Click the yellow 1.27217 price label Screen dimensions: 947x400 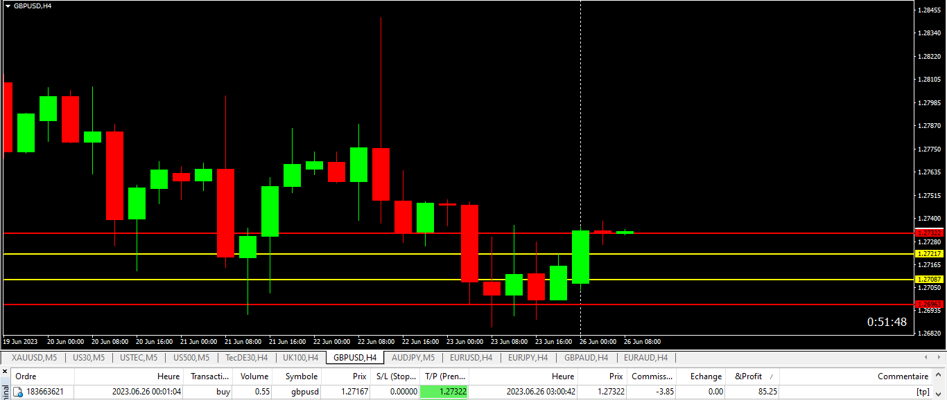[x=929, y=254]
